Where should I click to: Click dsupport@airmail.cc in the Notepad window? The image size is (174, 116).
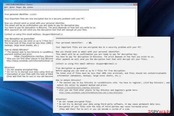click(52, 34)
